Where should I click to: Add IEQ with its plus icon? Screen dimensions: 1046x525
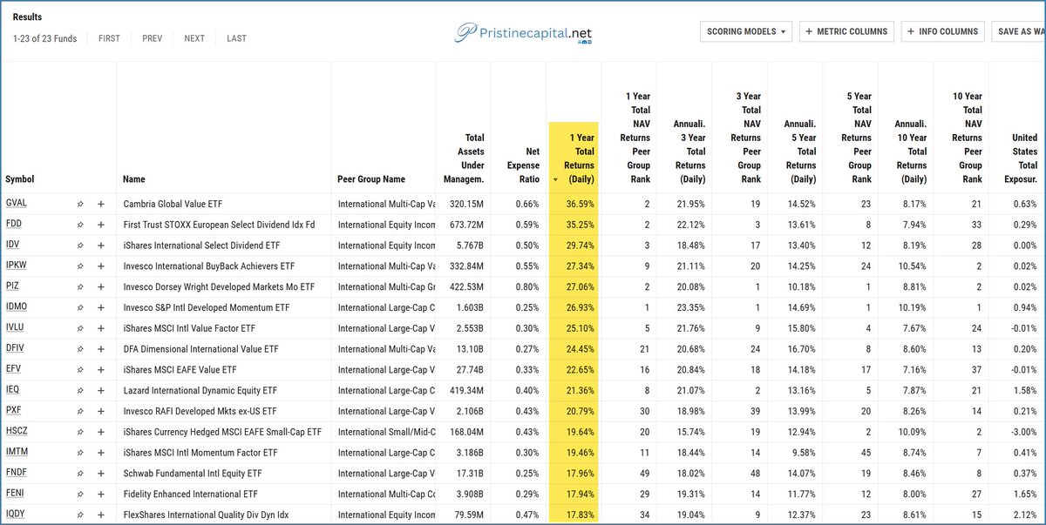[101, 390]
